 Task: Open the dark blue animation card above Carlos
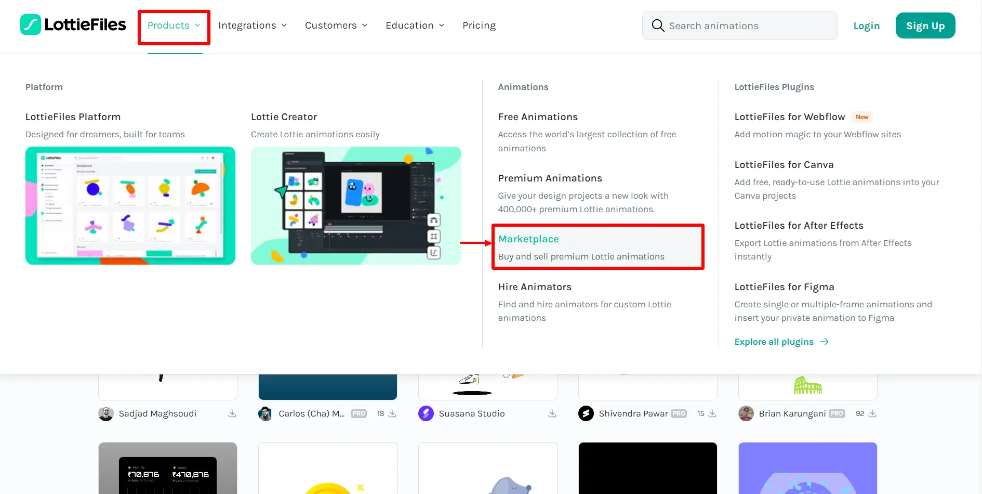(328, 387)
